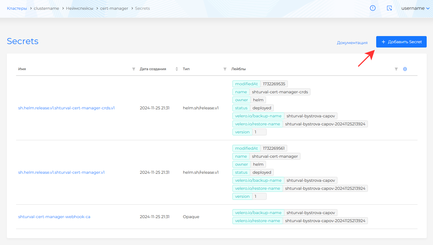The image size is (433, 245).
Task: Open secret sh.helm.release.v1.shturval-cert-manager-crds.v1
Action: tap(66, 108)
